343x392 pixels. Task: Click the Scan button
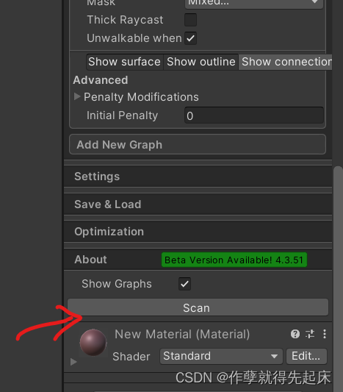[x=198, y=307]
